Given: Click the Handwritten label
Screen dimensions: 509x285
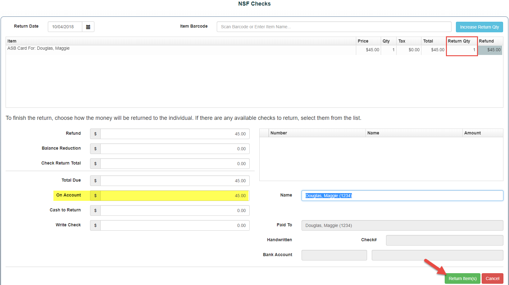Looking at the screenshot, I should tap(279, 240).
